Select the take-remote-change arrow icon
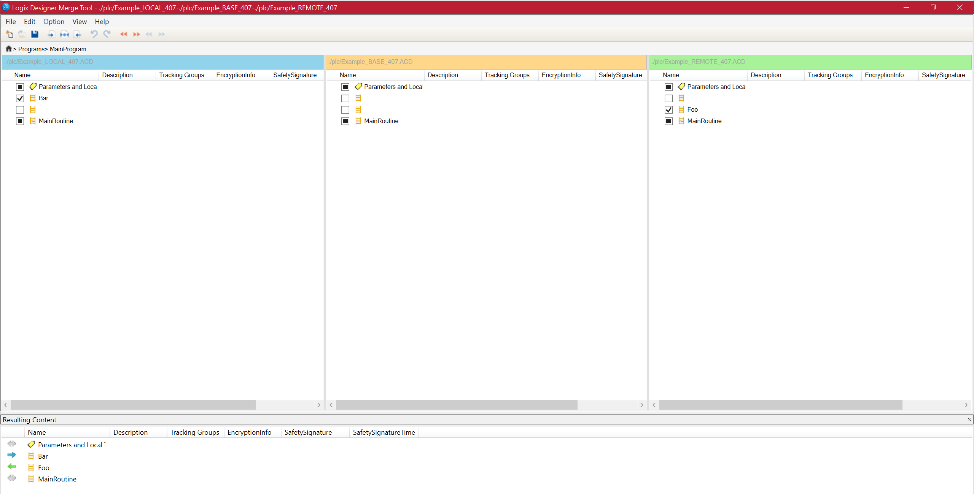This screenshot has height=494, width=974. (x=78, y=34)
